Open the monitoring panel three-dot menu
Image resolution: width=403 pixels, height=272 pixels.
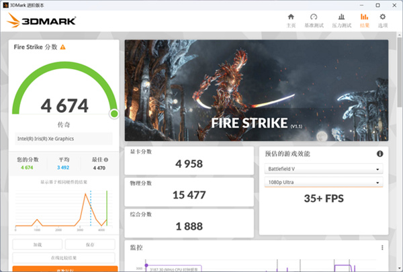coord(382,248)
